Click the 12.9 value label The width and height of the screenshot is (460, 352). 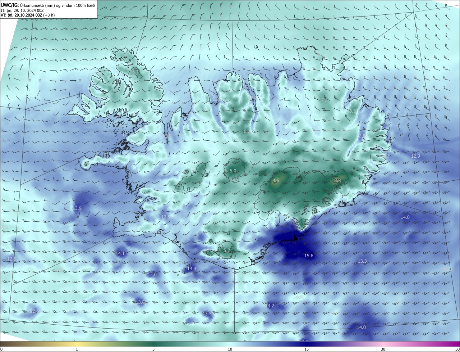click(x=415, y=156)
